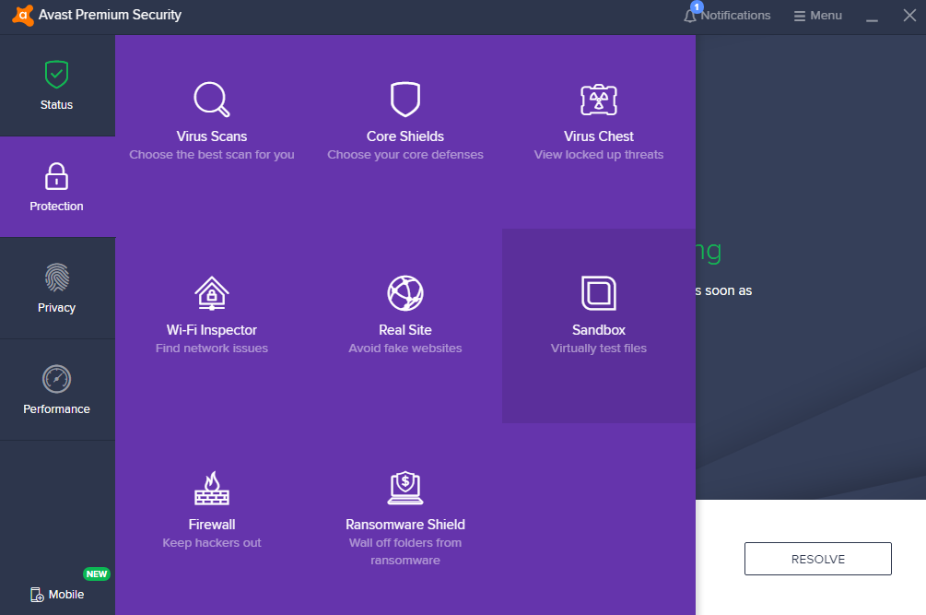The width and height of the screenshot is (926, 615).
Task: Click the Wi-Fi Inspector title
Action: (x=211, y=330)
